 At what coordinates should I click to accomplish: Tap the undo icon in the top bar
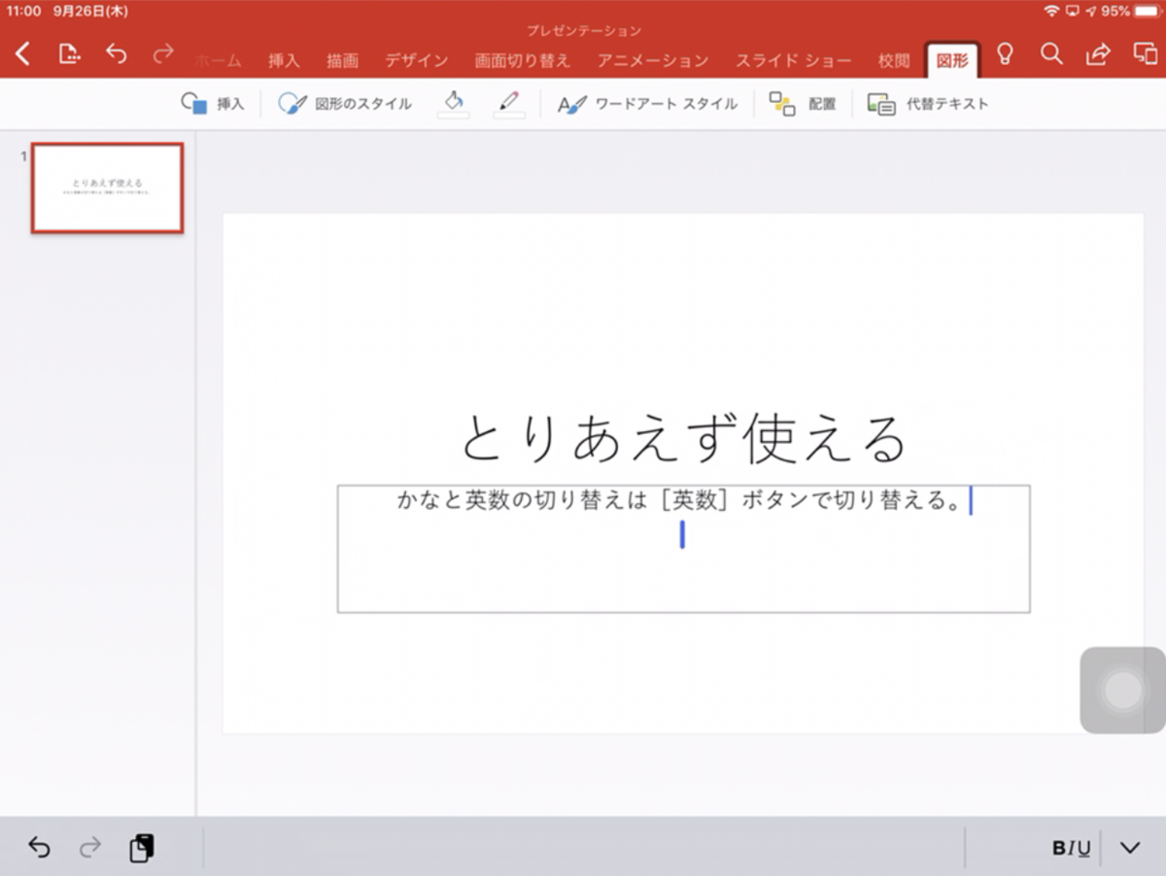[117, 55]
